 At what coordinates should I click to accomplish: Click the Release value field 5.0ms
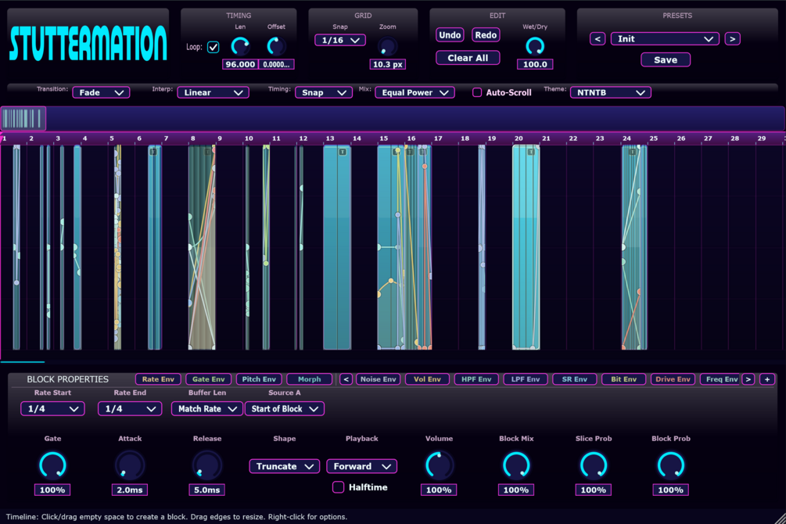pos(207,490)
